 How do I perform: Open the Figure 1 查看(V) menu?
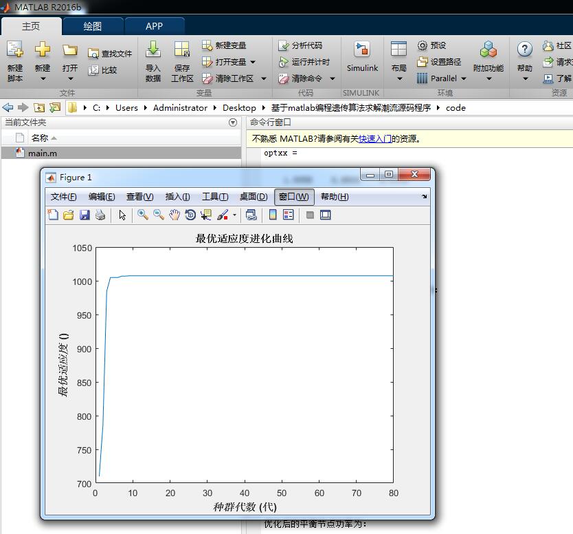(x=140, y=197)
